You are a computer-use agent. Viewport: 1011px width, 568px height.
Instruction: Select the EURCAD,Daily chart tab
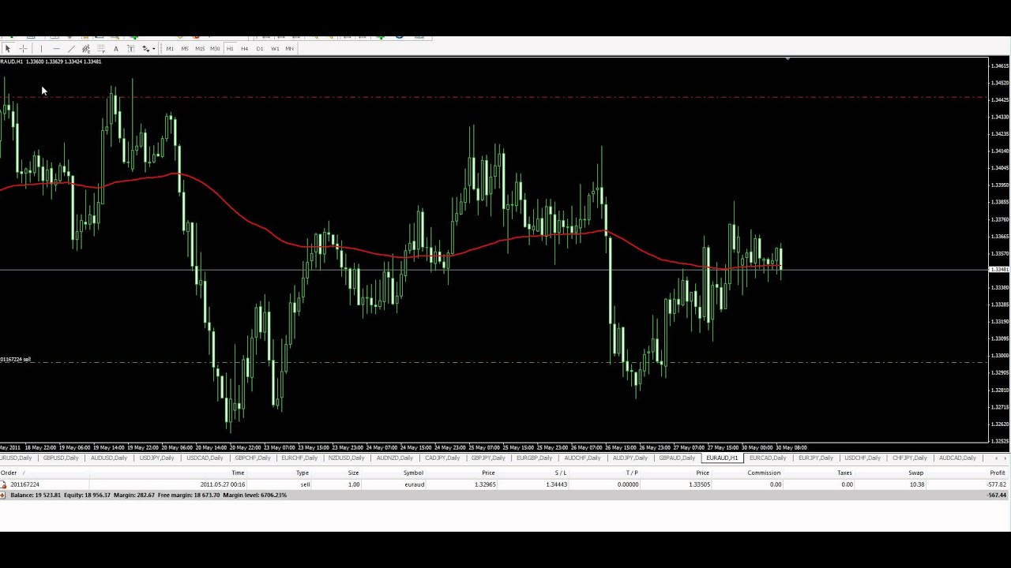click(x=768, y=458)
